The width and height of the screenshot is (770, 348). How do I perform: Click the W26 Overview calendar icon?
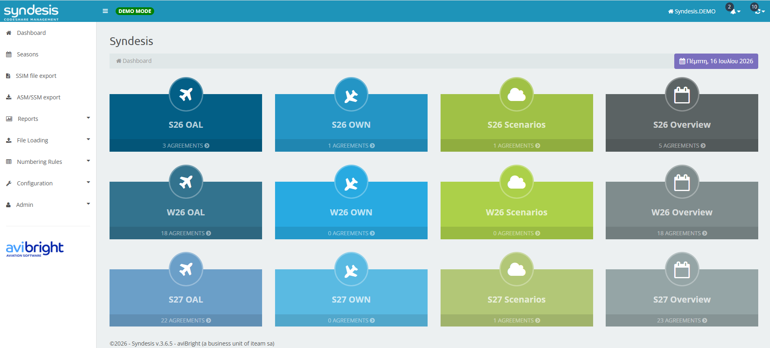pos(682,182)
